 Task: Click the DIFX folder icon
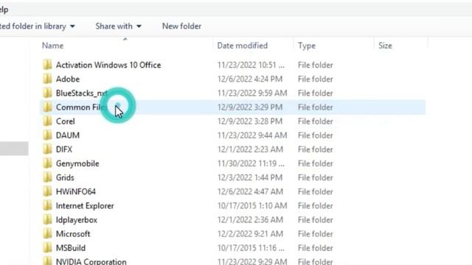(x=47, y=149)
